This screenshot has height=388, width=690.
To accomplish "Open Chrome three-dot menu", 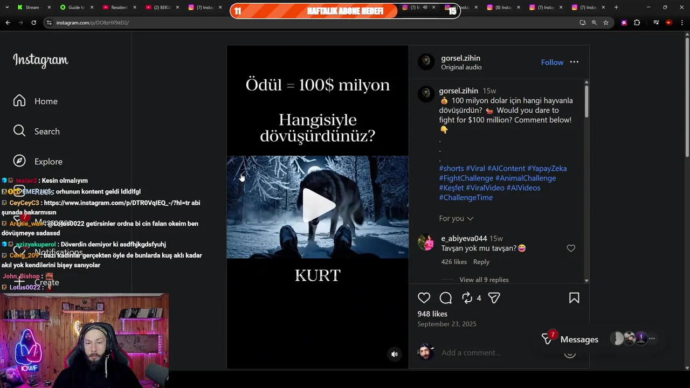I will tap(682, 23).
